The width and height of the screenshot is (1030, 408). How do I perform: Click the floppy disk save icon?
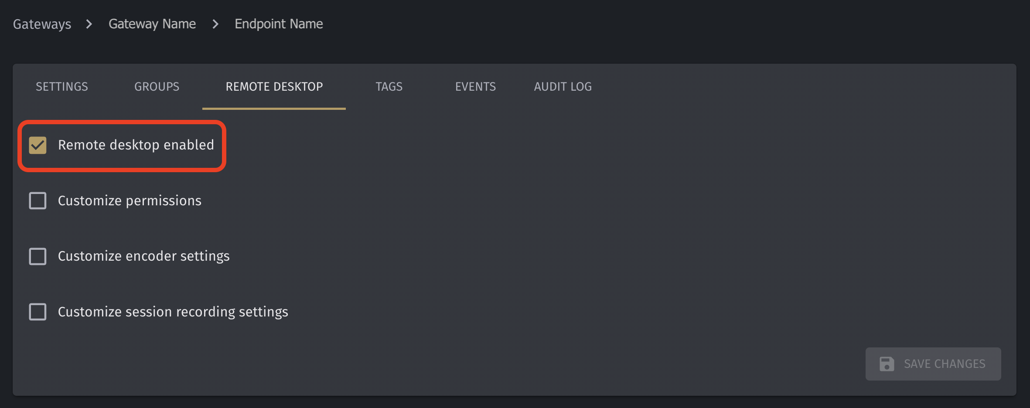tap(887, 364)
